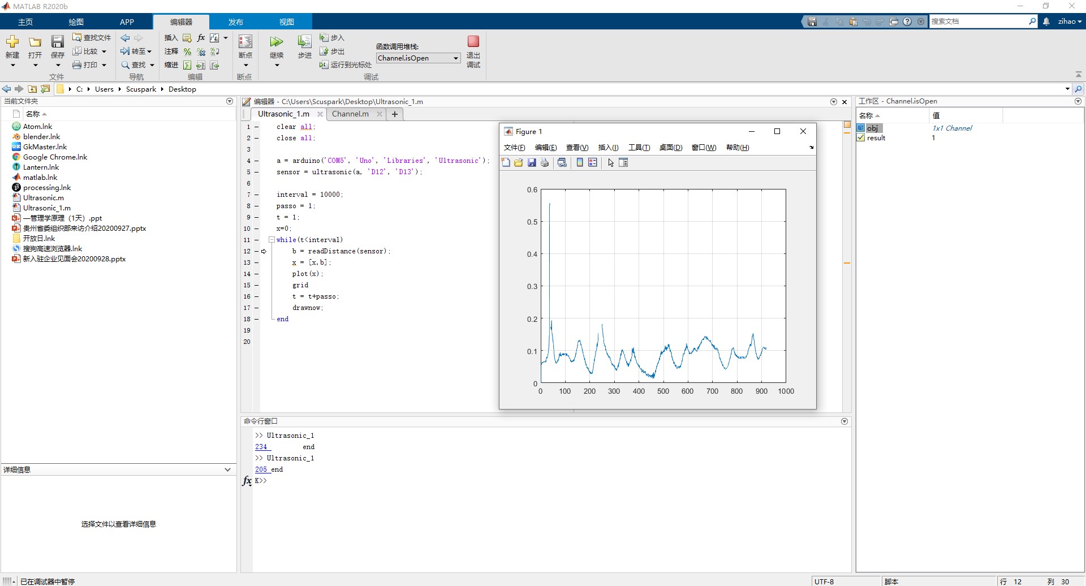1086x586 pixels.
Task: Open the 函数调用堆栈 Channel.isOpen dropdown
Action: pyautogui.click(x=418, y=58)
